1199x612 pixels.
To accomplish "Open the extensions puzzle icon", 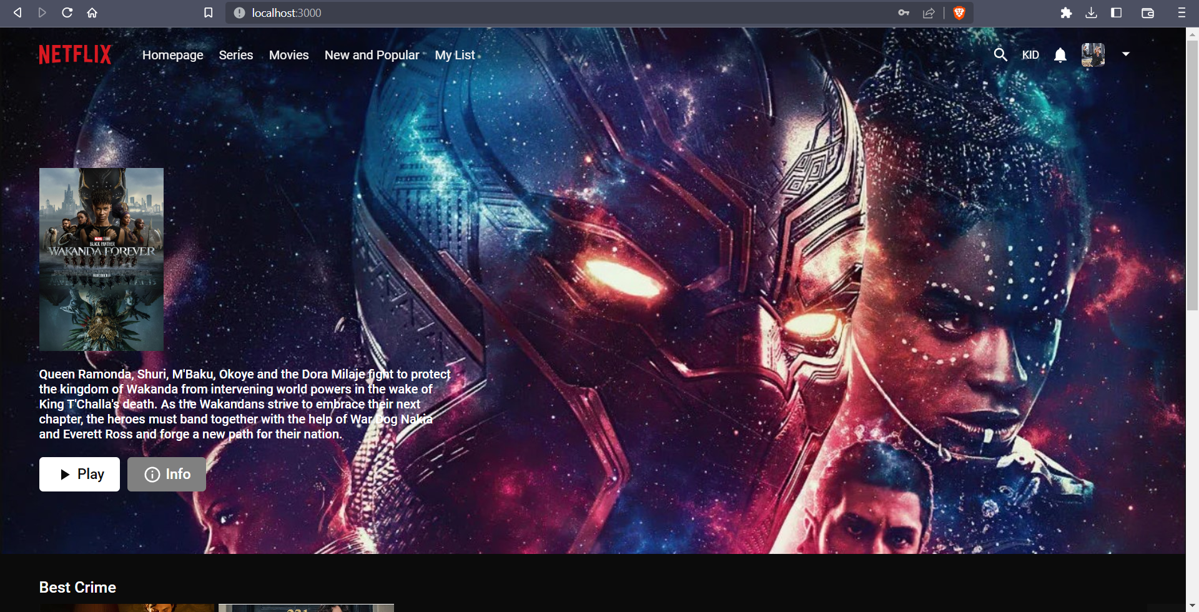I will [x=1066, y=12].
